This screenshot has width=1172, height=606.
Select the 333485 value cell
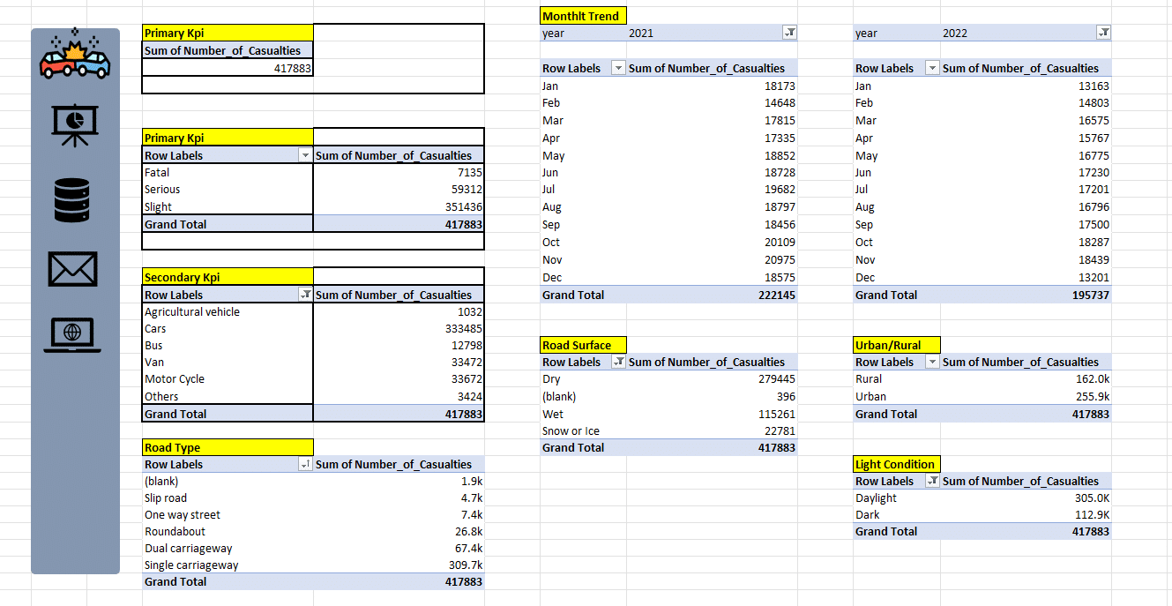(399, 328)
